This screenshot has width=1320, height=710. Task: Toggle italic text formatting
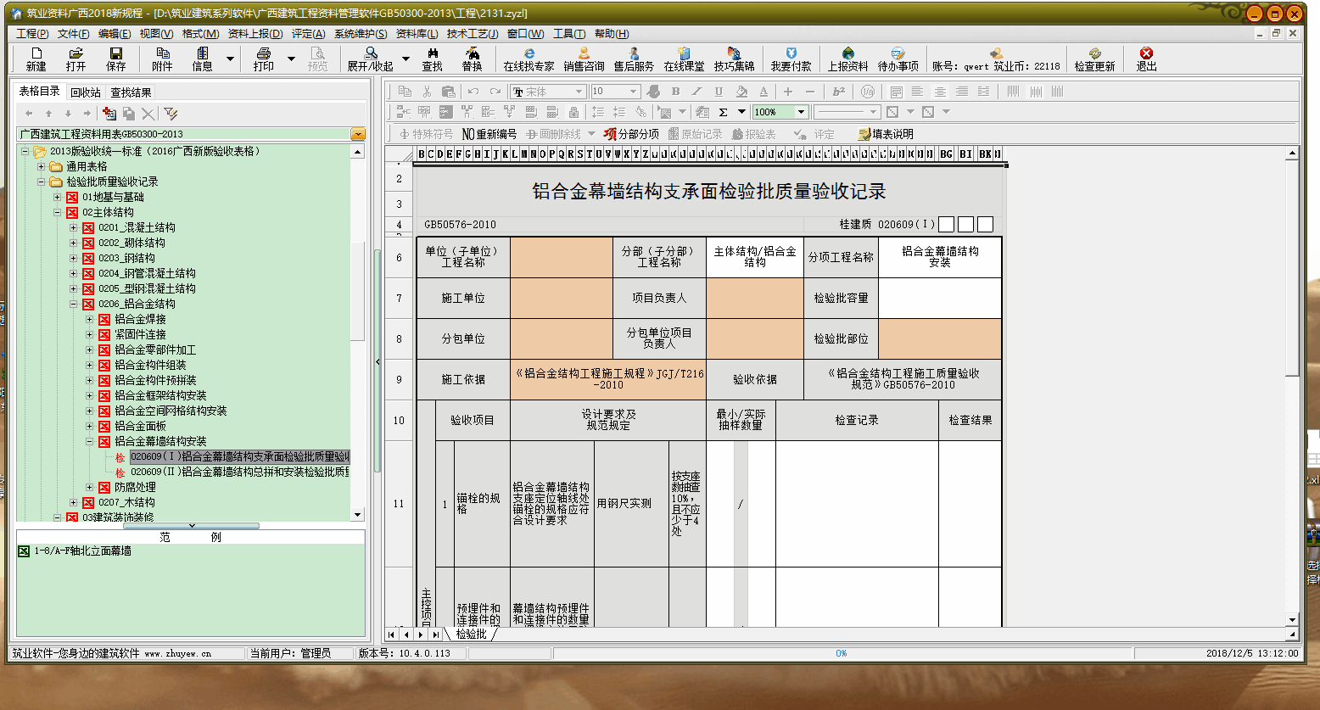point(696,92)
